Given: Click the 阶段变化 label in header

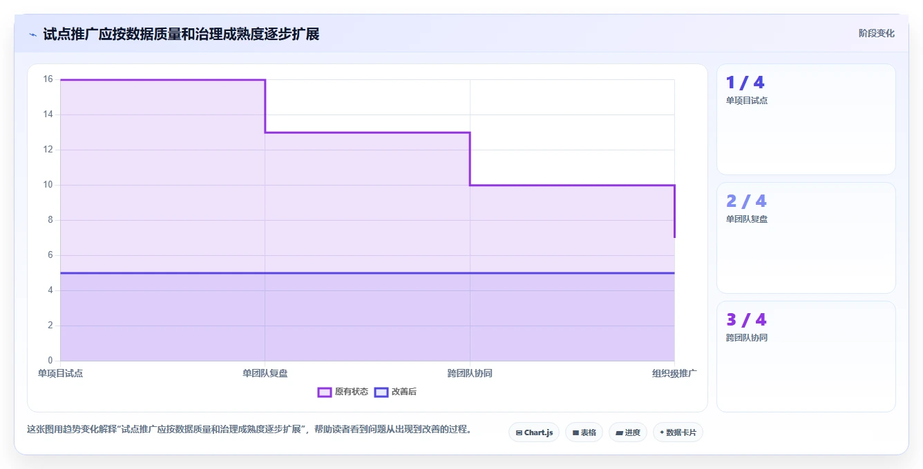Looking at the screenshot, I should (x=876, y=33).
